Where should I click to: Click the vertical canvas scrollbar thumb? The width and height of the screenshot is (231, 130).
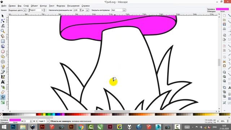[219, 62]
